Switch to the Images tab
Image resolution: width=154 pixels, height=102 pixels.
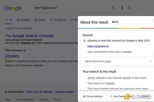tap(23, 20)
